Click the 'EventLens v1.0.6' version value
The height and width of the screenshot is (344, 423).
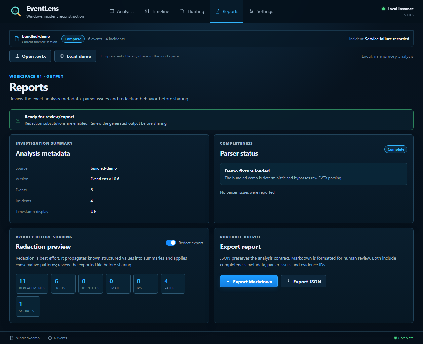tap(105, 179)
